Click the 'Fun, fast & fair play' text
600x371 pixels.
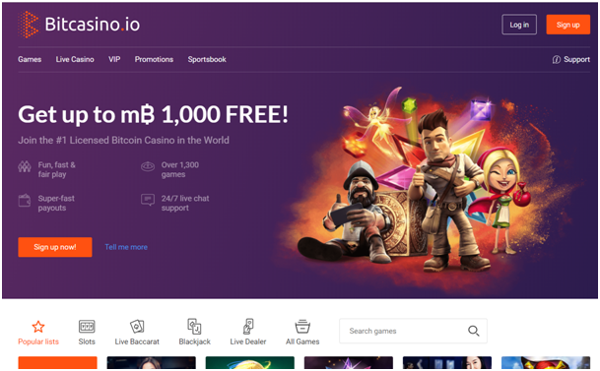[x=56, y=169]
